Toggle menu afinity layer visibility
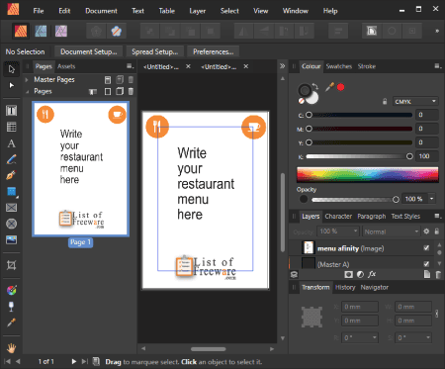The image size is (445, 369). point(426,247)
